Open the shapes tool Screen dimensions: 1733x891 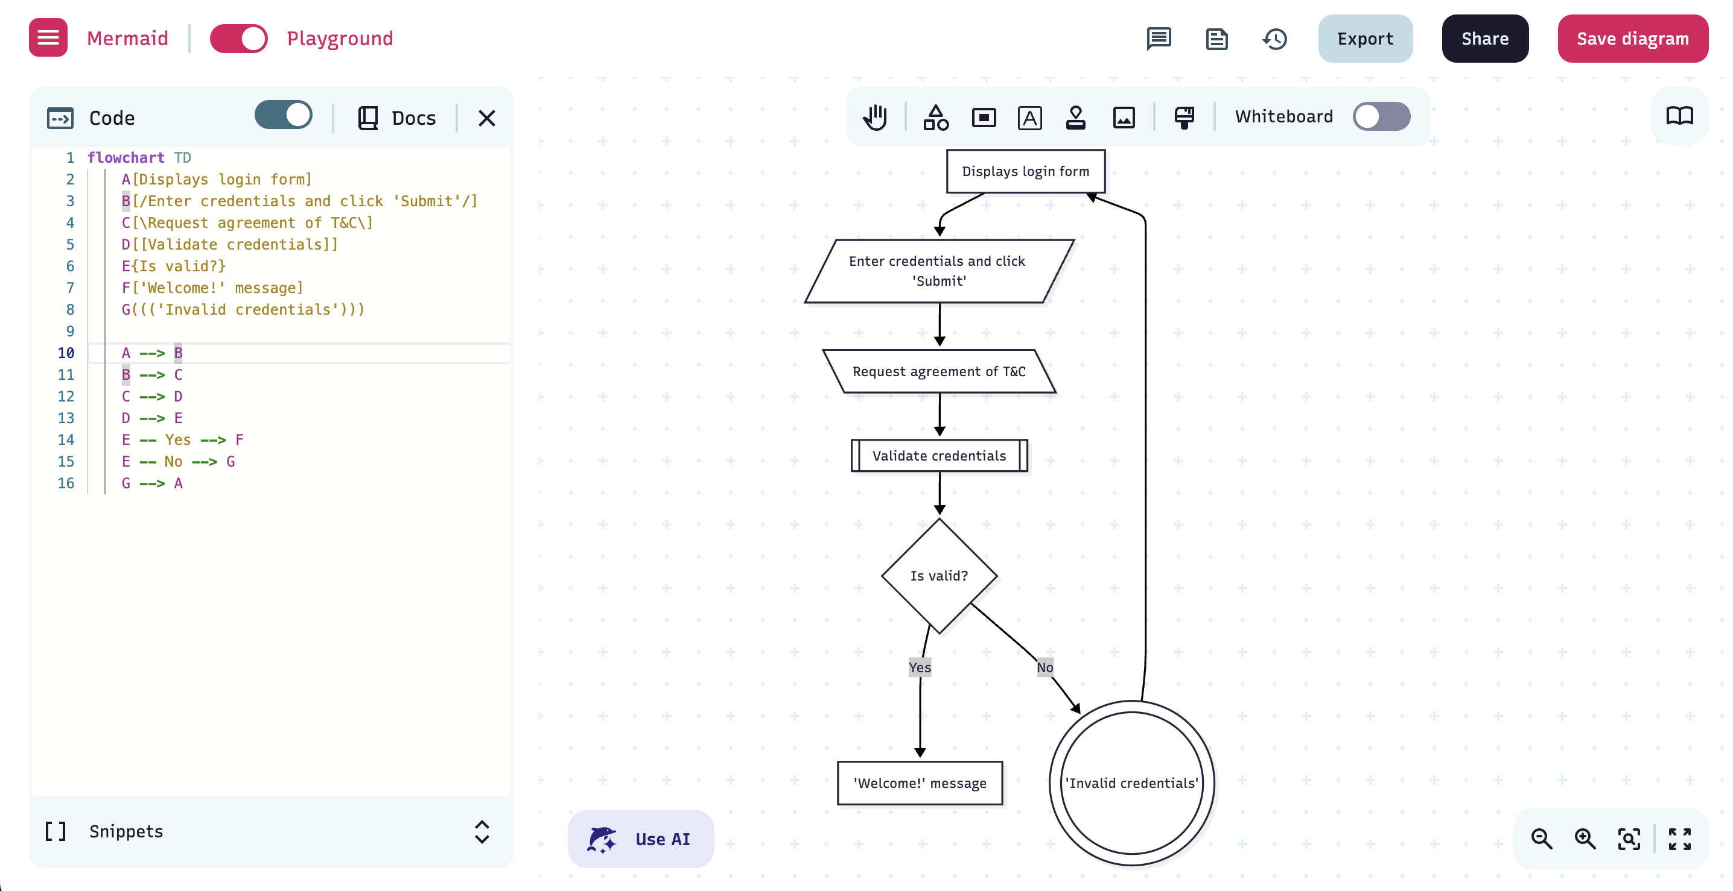(935, 118)
